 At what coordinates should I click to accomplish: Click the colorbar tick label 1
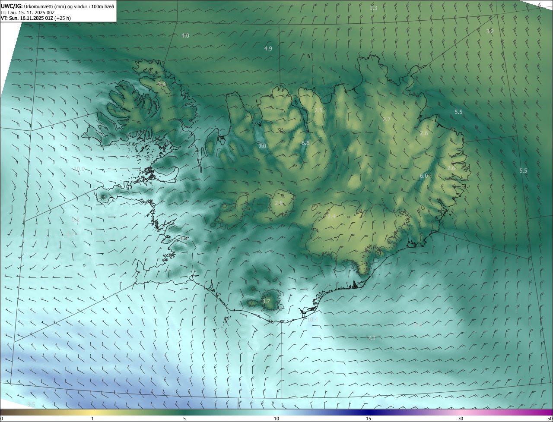coord(92,419)
